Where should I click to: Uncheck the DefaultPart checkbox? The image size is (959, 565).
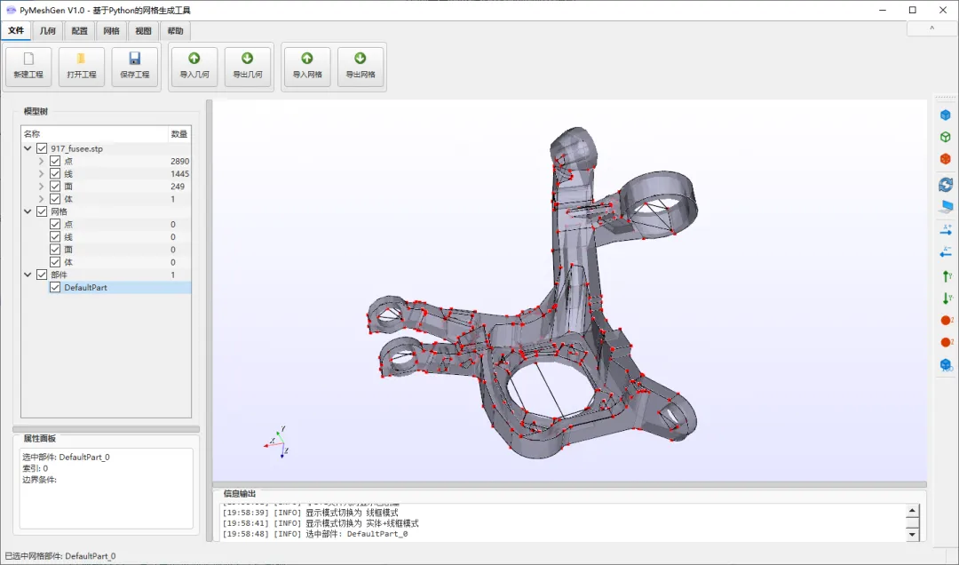point(55,287)
